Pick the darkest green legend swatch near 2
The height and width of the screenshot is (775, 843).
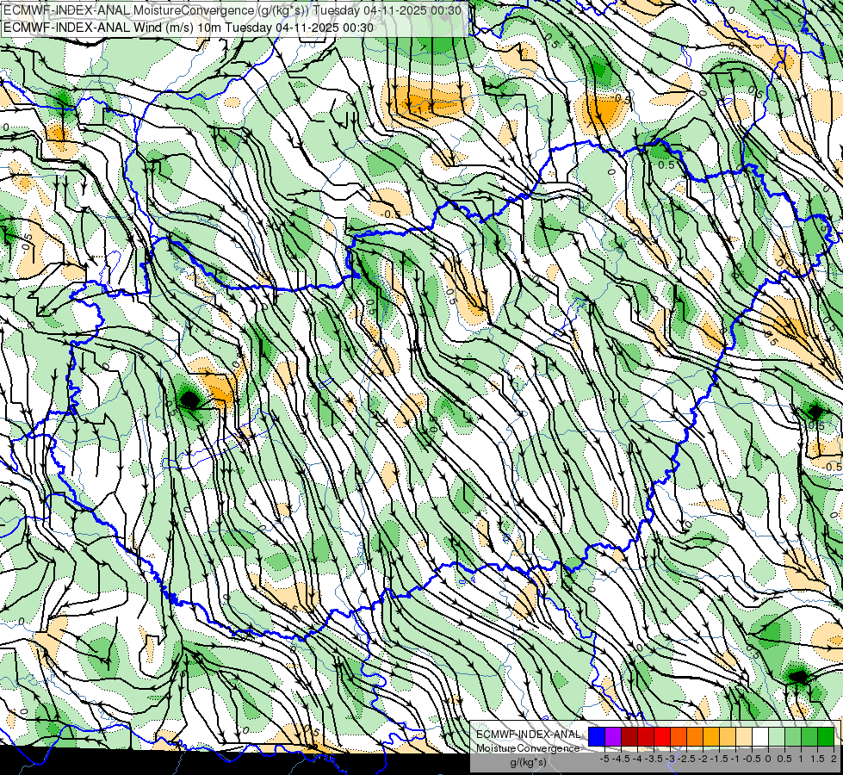pos(826,737)
